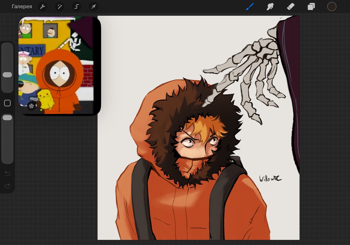
Task: Select the Brush tool
Action: pos(250,6)
